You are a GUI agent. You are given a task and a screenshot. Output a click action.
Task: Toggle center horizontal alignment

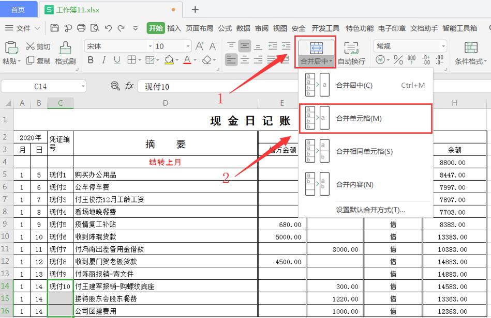245,60
